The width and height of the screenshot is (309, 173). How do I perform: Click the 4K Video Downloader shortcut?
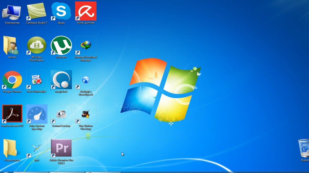pyautogui.click(x=37, y=48)
